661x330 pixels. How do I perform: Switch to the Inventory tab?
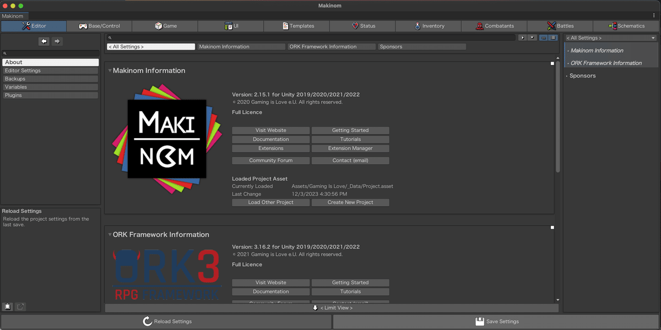[x=429, y=26]
